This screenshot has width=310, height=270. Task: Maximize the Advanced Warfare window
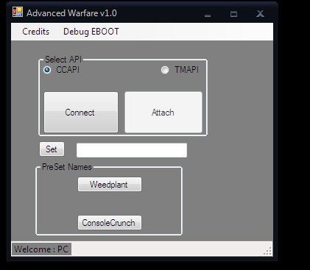click(x=233, y=14)
